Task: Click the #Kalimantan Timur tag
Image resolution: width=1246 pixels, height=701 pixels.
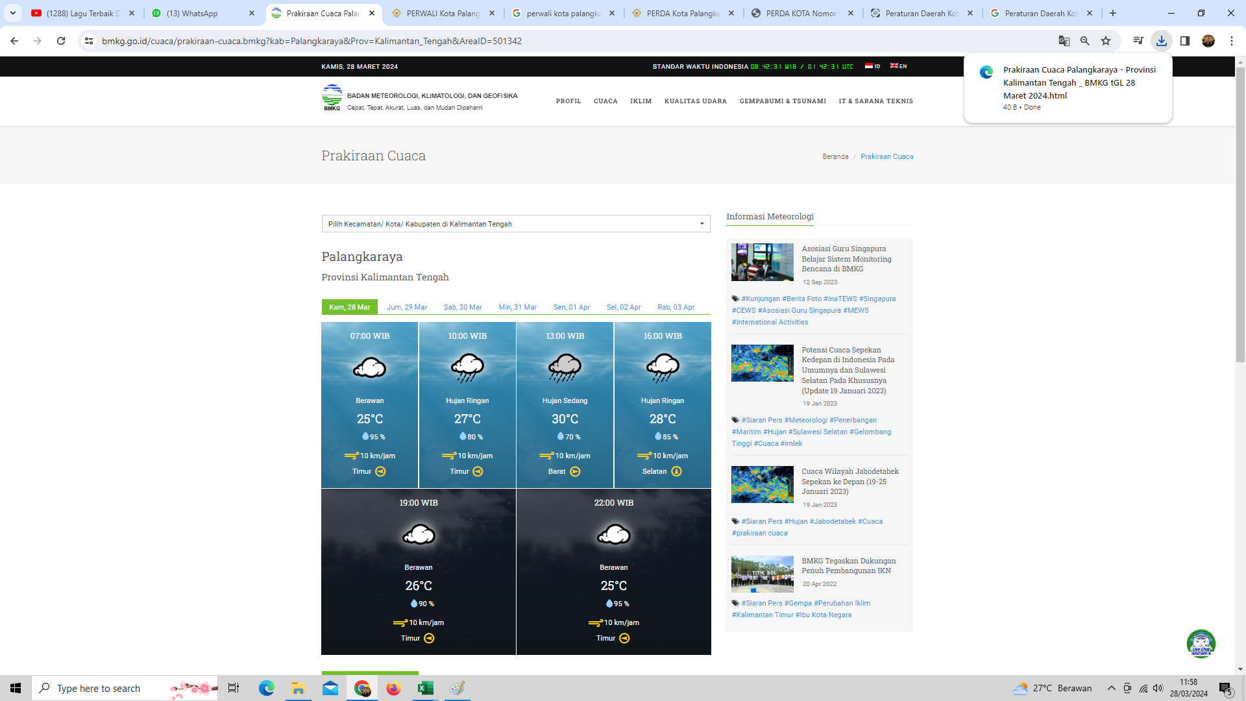Action: pos(763,615)
